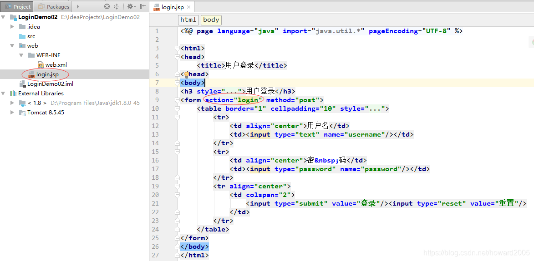Click line number 12 in the gutter
Image resolution: width=534 pixels, height=261 pixels.
[x=155, y=126]
